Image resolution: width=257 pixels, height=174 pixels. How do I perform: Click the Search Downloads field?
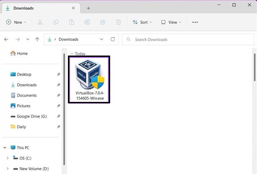188,39
